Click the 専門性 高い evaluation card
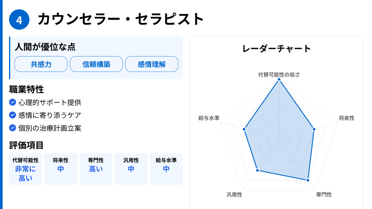372x209 pixels. [x=96, y=169]
